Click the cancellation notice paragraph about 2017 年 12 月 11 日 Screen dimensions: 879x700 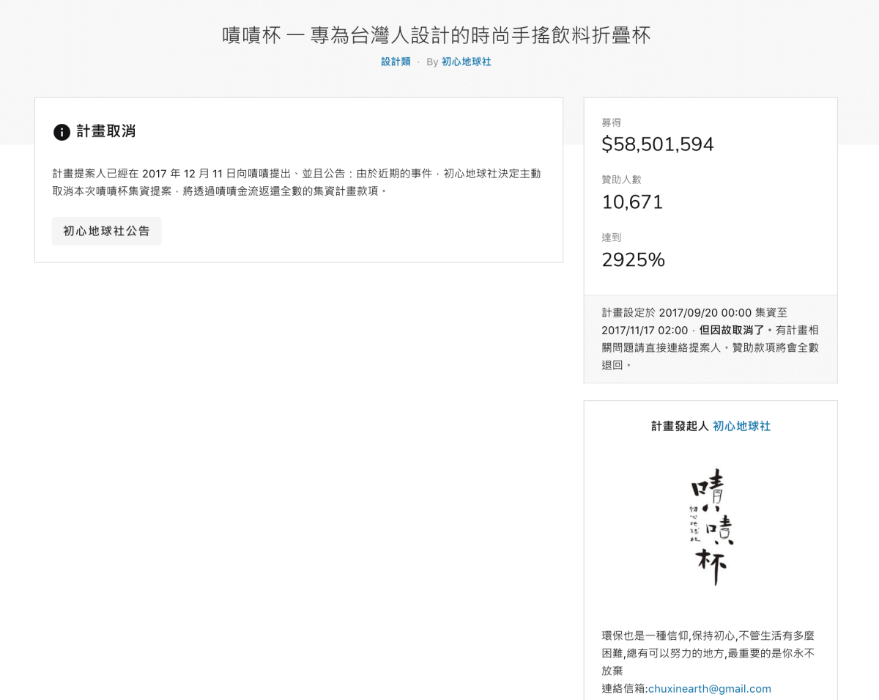297,183
